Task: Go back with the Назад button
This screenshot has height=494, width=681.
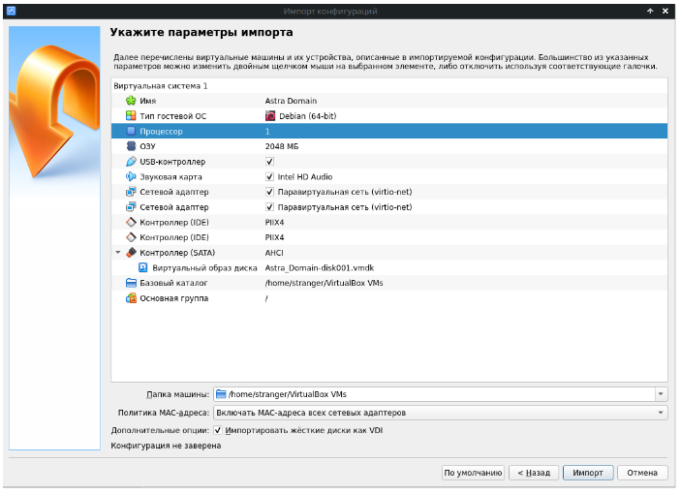Action: pos(533,473)
